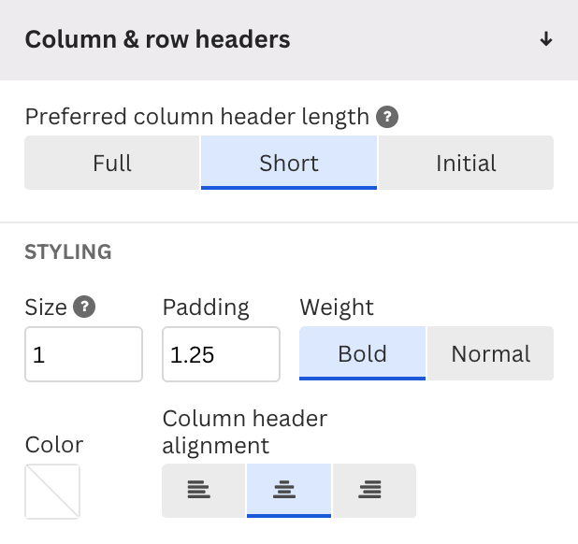Click the down arrow icon in panel header
Viewport: 578px width, 544px height.
point(546,39)
